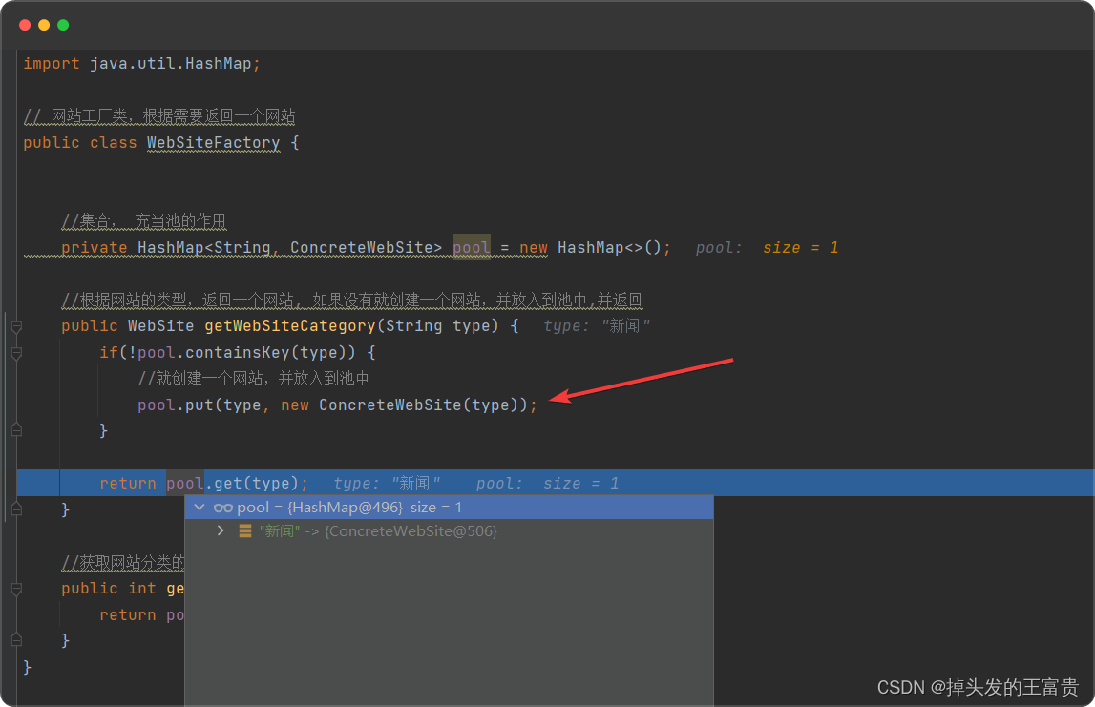Click the inline hint pool: size = 1 after HashMap<>()
Viewport: 1095px width, 707px height.
pyautogui.click(x=767, y=248)
